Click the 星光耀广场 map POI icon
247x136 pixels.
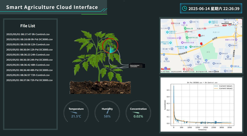(x=172, y=49)
